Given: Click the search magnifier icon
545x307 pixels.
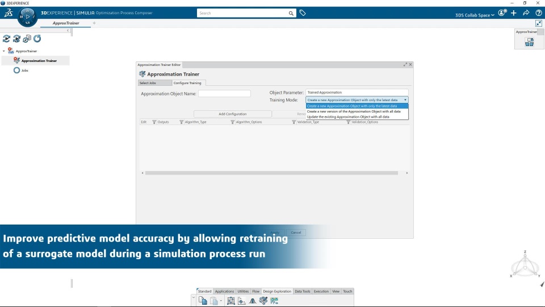Looking at the screenshot, I should (x=291, y=13).
